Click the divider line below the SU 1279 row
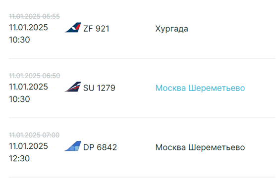 click(x=142, y=118)
